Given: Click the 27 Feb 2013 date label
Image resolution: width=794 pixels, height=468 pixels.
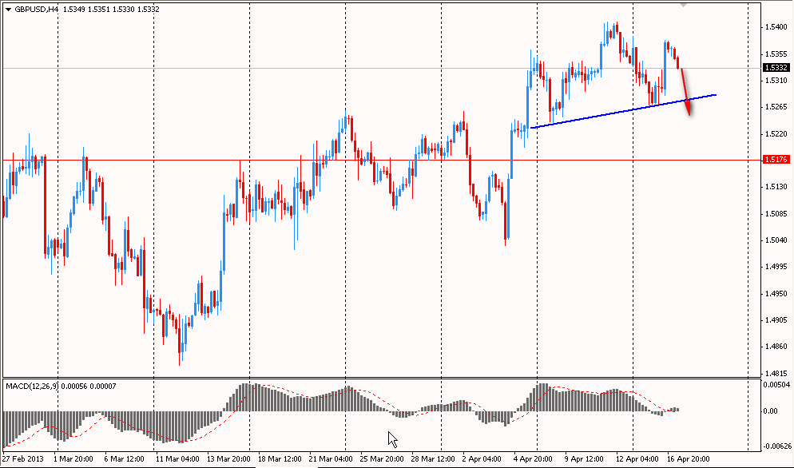Looking at the screenshot, I should point(24,459).
